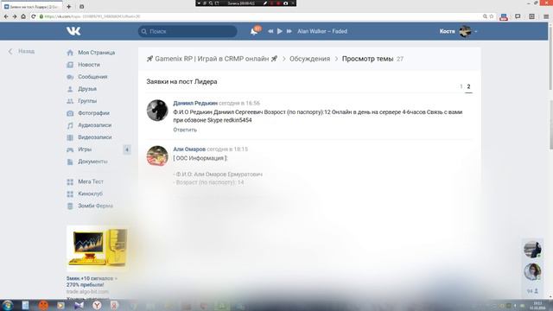Open Даниил Редькин's profile name link
The image size is (553, 311).
click(x=195, y=104)
